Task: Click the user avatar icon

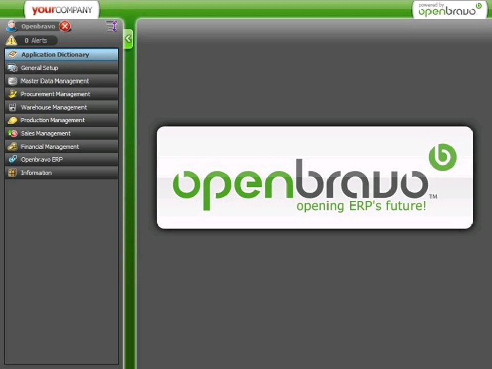Action: point(11,26)
